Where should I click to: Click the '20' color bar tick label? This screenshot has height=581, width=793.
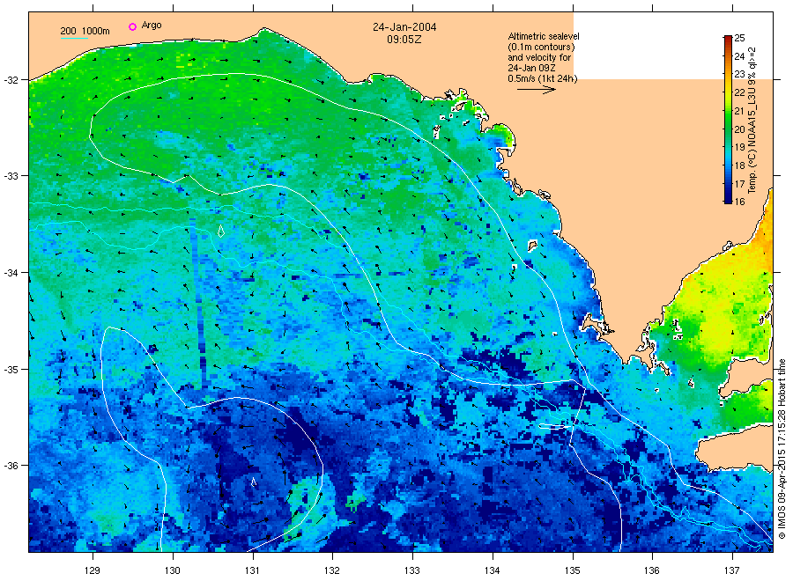[739, 129]
